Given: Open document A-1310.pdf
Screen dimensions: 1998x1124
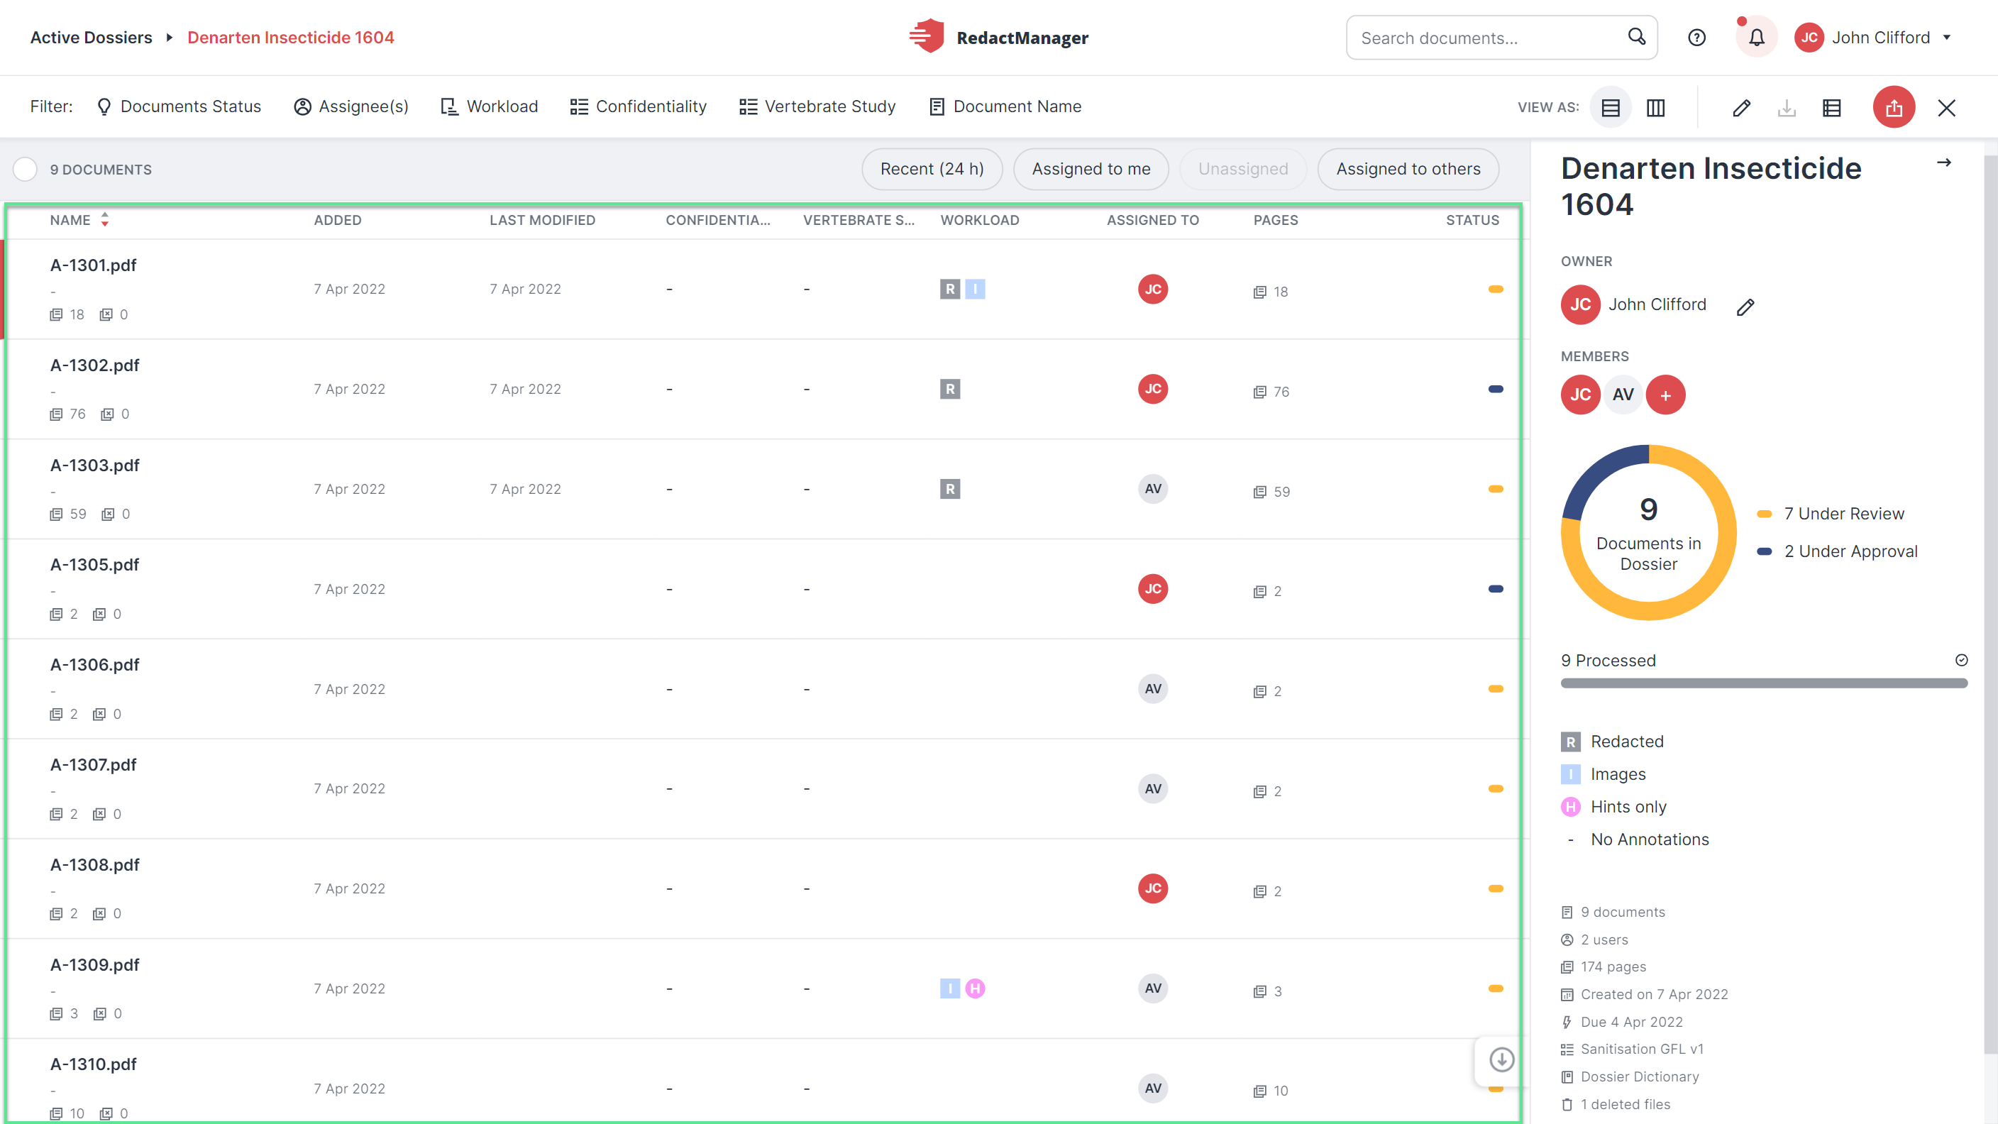Looking at the screenshot, I should click(93, 1064).
